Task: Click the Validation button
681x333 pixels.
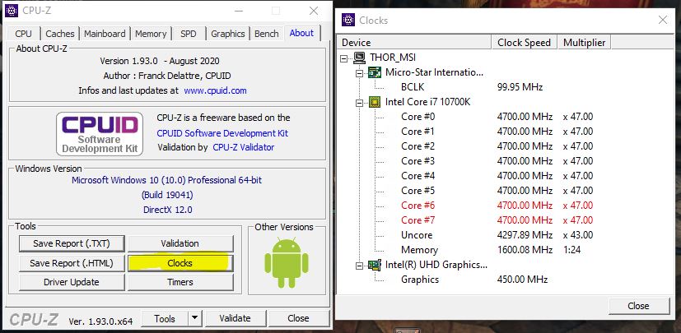Action: pos(180,243)
